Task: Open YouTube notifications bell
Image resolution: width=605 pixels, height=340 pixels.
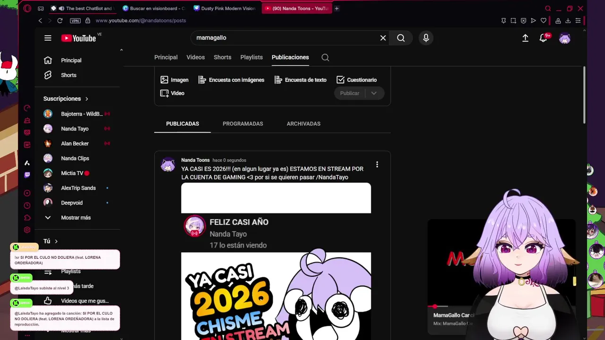Action: (544, 38)
